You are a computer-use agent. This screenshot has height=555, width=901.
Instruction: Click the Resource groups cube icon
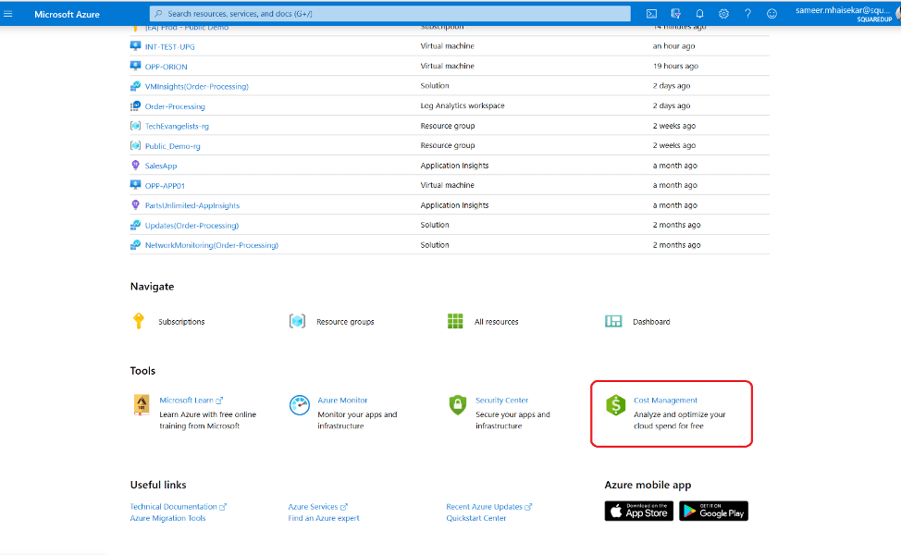pos(297,321)
